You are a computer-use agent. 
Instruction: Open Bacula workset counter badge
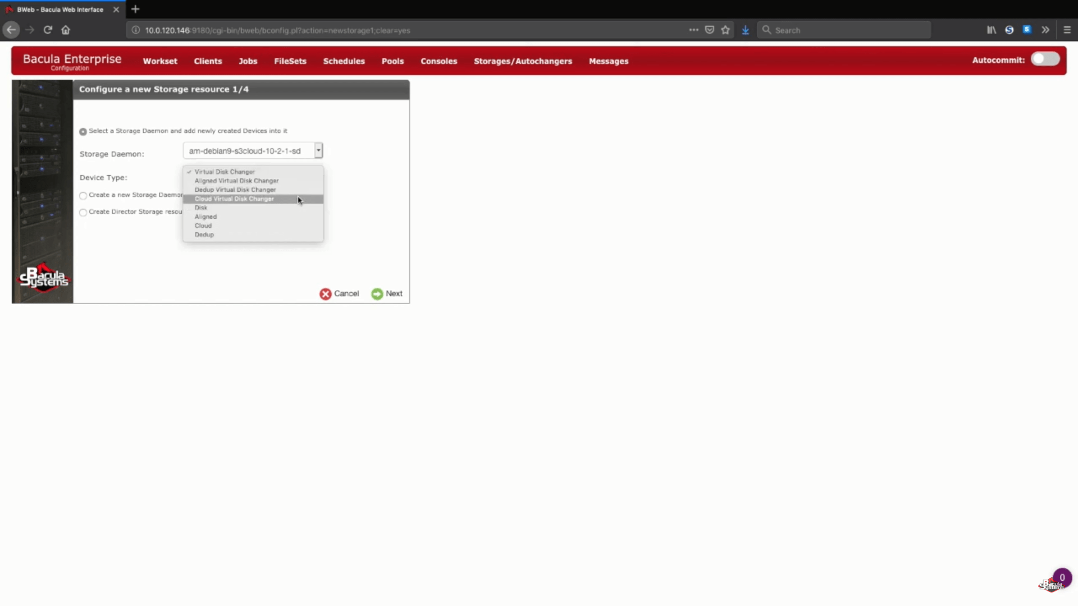point(1062,577)
